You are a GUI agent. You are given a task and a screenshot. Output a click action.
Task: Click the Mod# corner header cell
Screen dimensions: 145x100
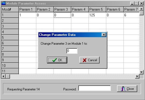pos(10,9)
